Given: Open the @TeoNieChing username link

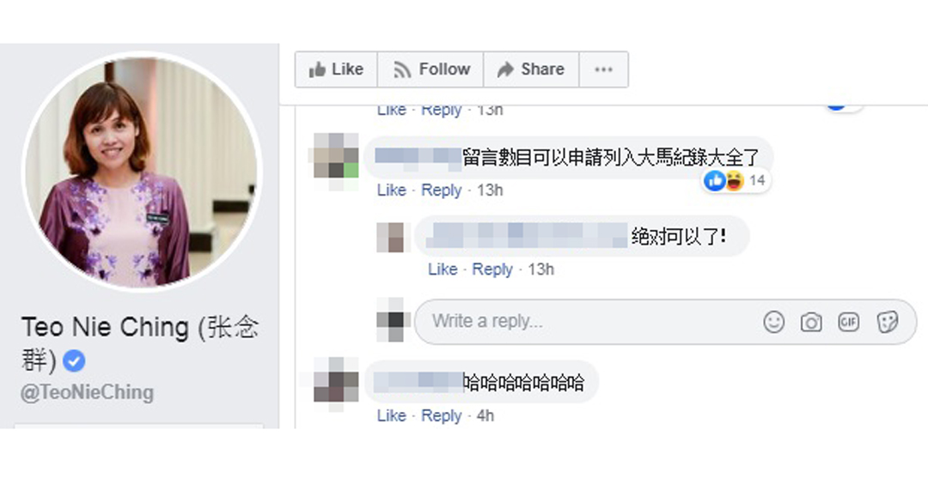Looking at the screenshot, I should coord(87,392).
